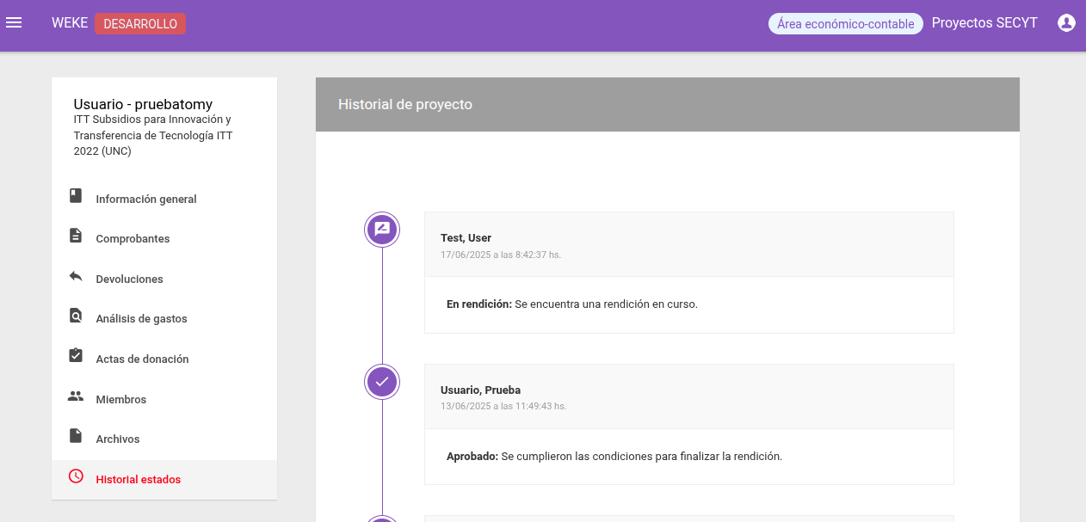The width and height of the screenshot is (1086, 522).
Task: Click the Proyectos SECYT link
Action: (984, 23)
